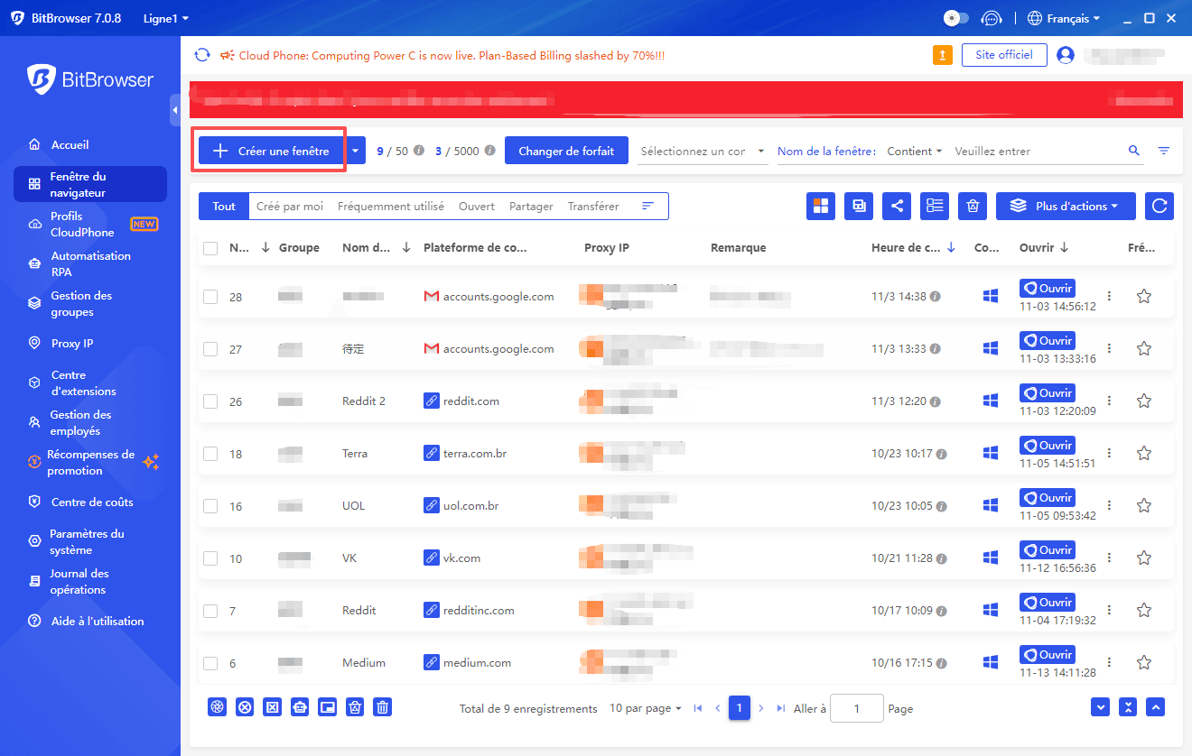The height and width of the screenshot is (756, 1192).
Task: Click the search magnifier icon
Action: (x=1134, y=151)
